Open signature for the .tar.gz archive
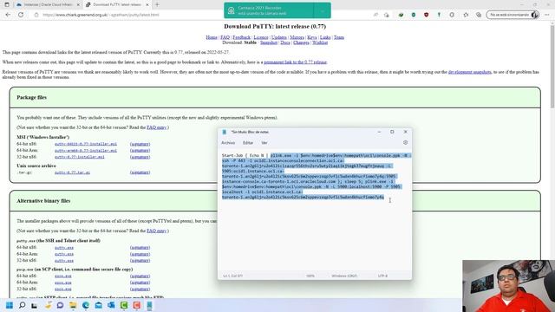Viewport: 555px width, 312px height. pyautogui.click(x=140, y=172)
